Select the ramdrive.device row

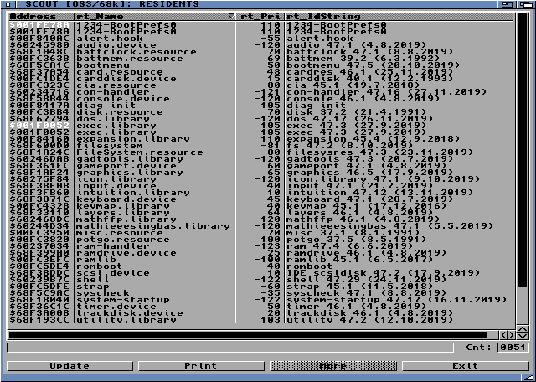tap(260, 253)
